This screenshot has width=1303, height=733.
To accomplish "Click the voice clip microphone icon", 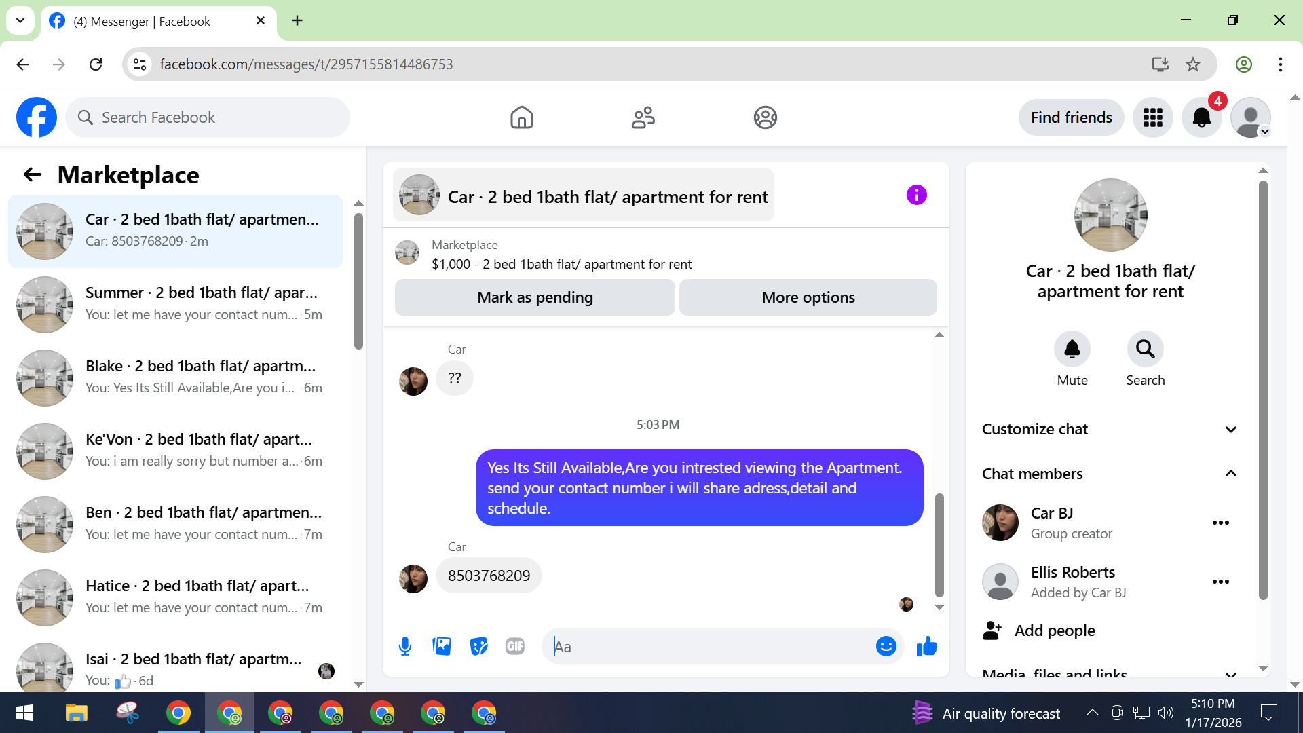I will point(405,646).
